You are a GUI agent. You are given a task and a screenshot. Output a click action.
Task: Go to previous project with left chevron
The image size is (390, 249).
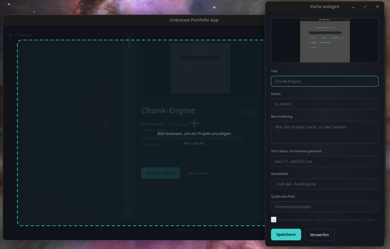pos(106,125)
